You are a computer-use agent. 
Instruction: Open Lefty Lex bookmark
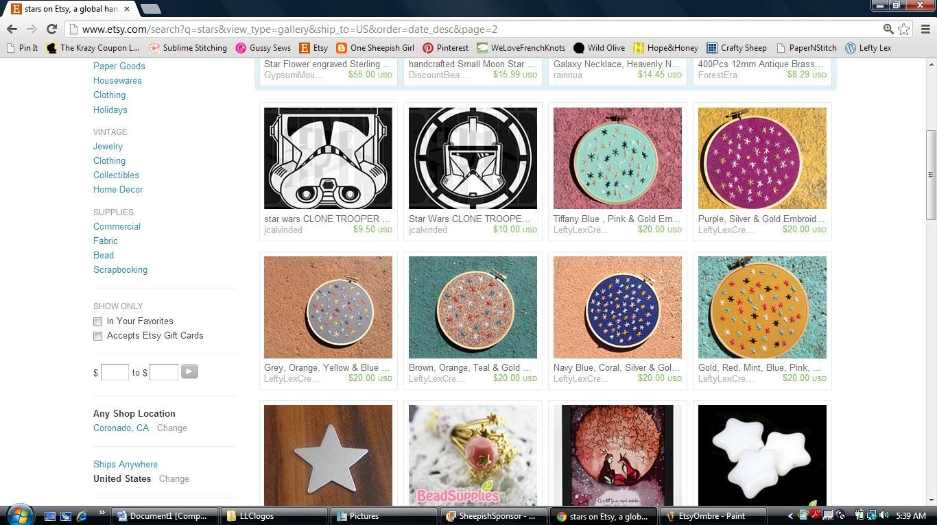point(868,48)
